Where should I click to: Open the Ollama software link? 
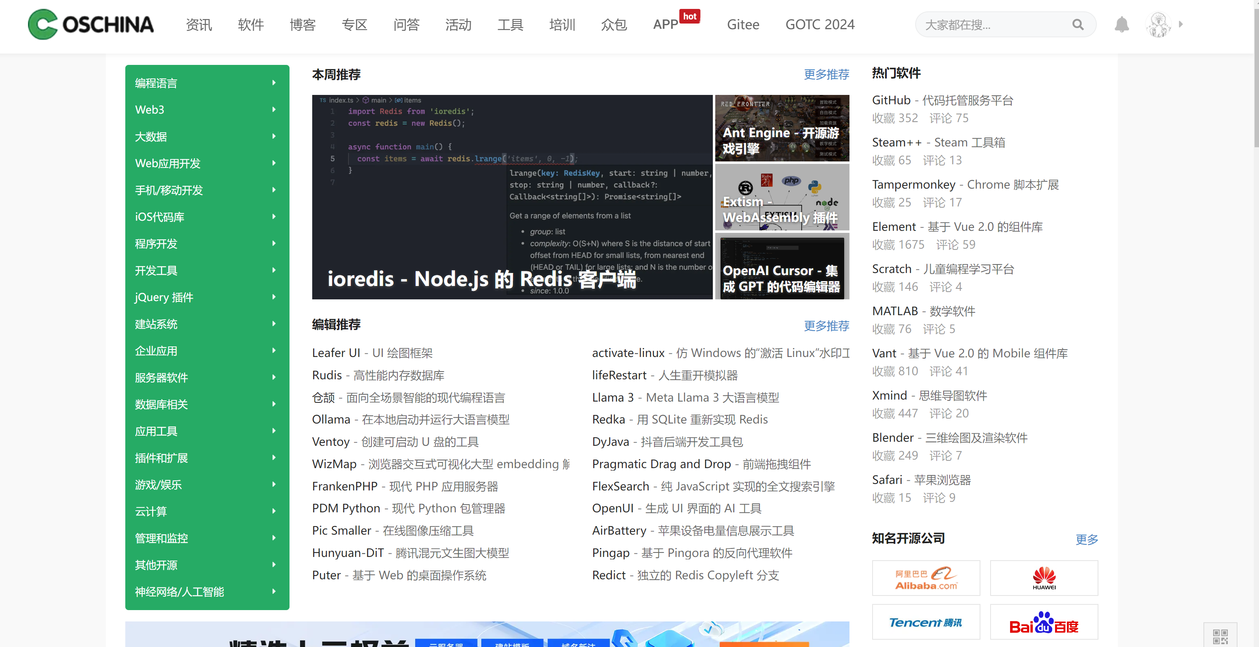coord(331,419)
